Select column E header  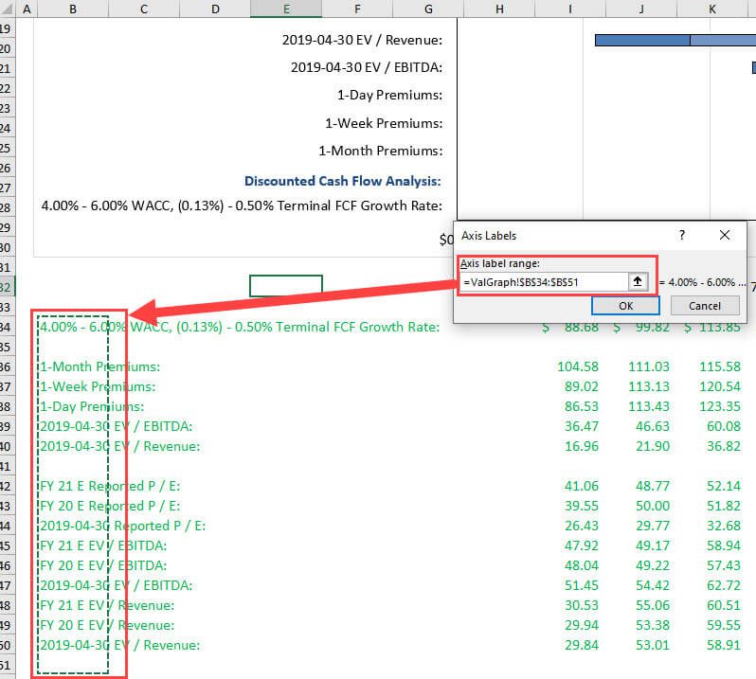(286, 9)
